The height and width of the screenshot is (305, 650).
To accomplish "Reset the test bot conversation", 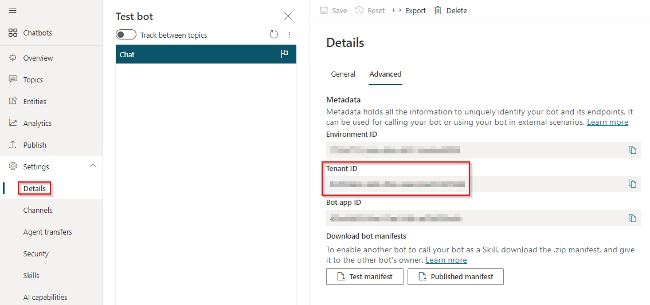I will tap(274, 35).
